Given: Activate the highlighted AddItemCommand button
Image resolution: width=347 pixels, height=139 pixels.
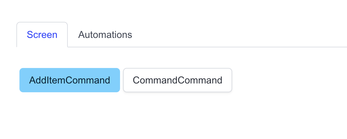Looking at the screenshot, I should (x=70, y=80).
